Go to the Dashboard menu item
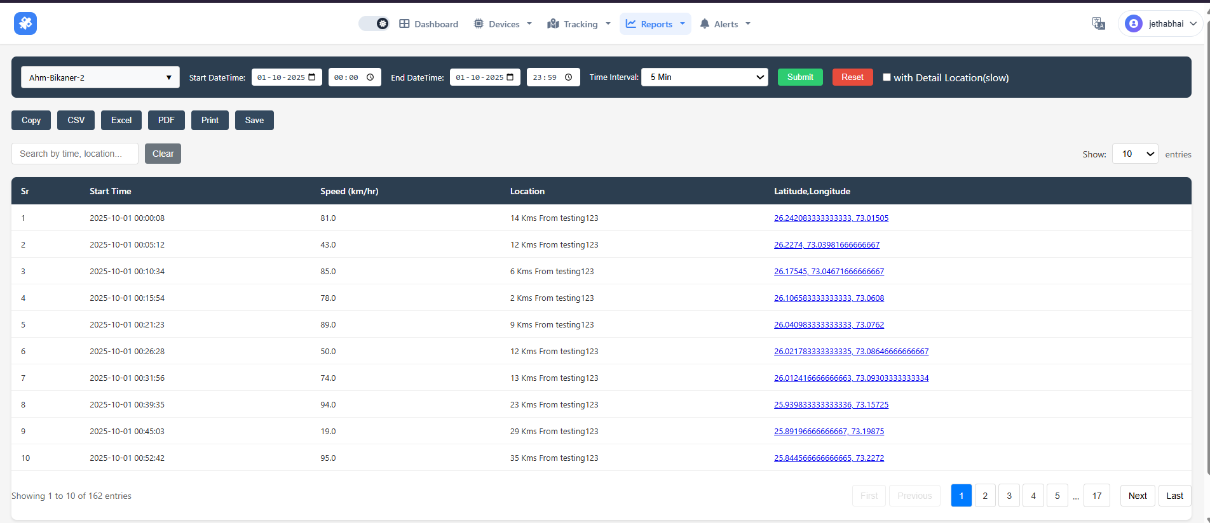This screenshot has width=1210, height=523. [x=429, y=24]
